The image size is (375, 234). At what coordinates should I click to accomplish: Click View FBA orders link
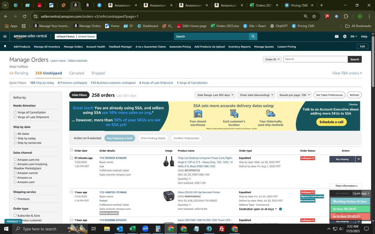tap(347, 73)
